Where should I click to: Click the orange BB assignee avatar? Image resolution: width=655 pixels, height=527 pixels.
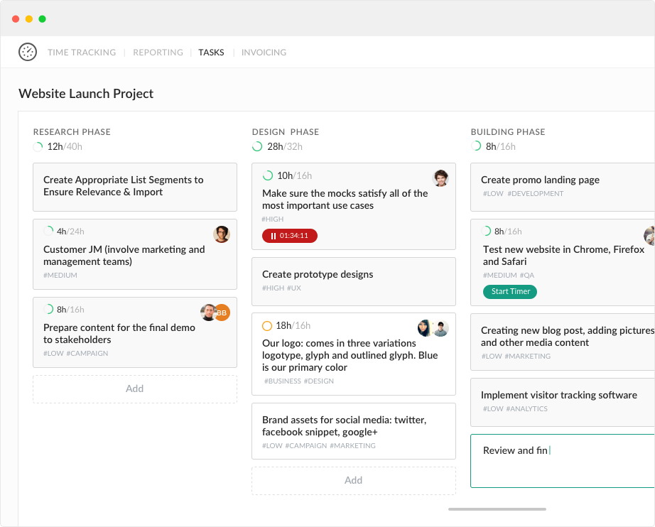point(222,313)
